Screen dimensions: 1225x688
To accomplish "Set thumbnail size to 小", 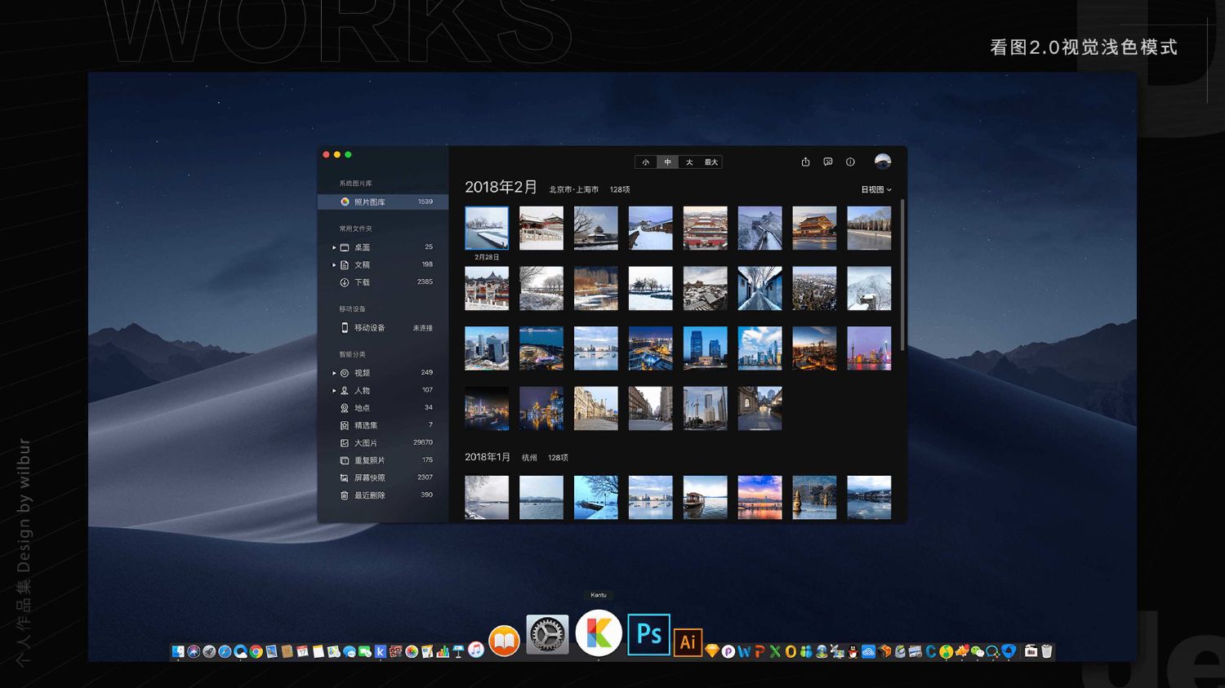I will click(x=645, y=162).
